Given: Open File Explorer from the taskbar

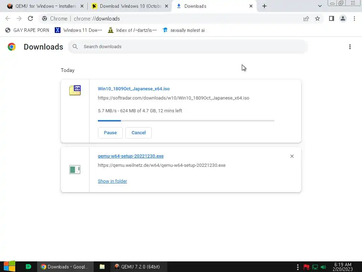Looking at the screenshot, I should click(x=102, y=267).
